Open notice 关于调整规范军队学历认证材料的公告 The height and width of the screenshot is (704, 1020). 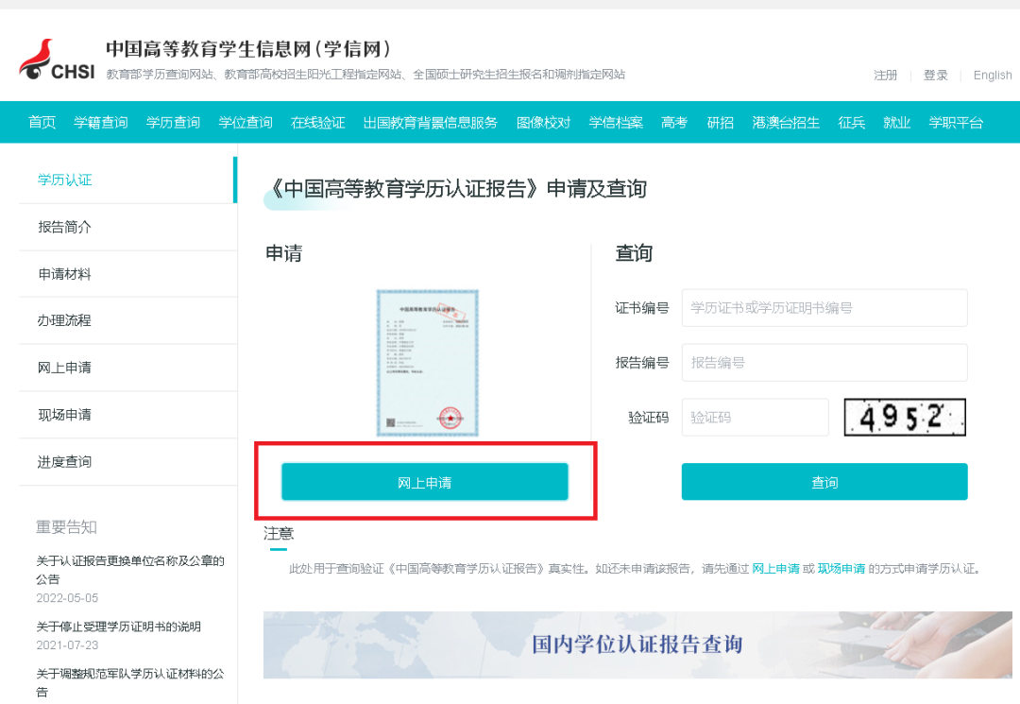[x=130, y=682]
